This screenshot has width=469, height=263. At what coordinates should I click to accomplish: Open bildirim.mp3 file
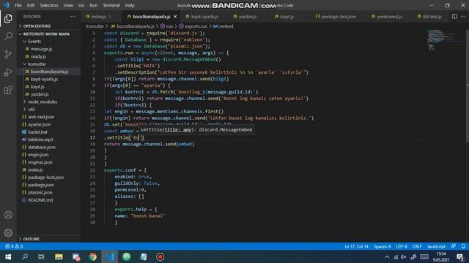coord(40,140)
